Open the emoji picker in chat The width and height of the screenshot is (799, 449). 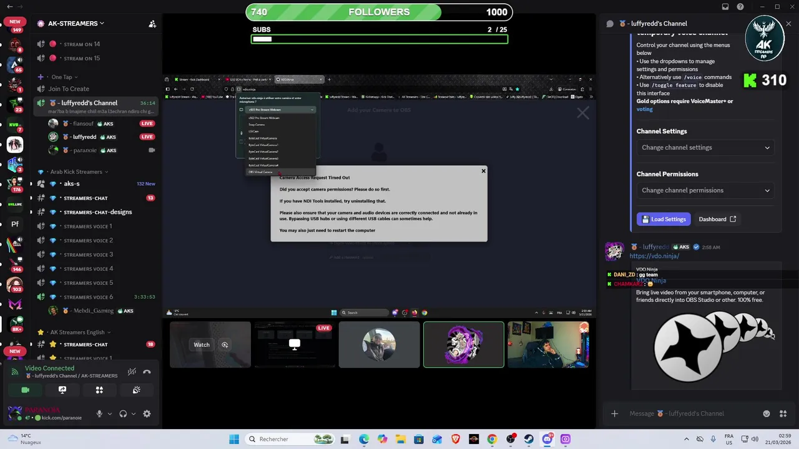click(x=767, y=413)
